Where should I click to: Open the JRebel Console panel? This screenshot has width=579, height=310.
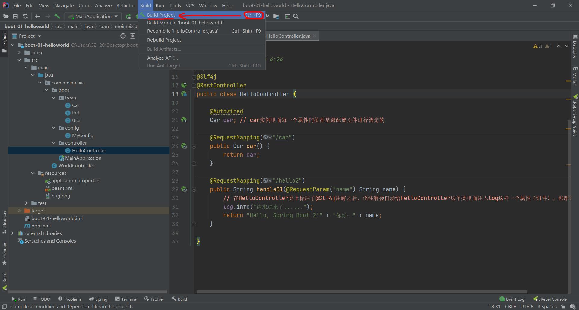[550, 299]
